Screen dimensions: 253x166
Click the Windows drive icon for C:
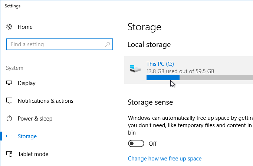[135, 68]
